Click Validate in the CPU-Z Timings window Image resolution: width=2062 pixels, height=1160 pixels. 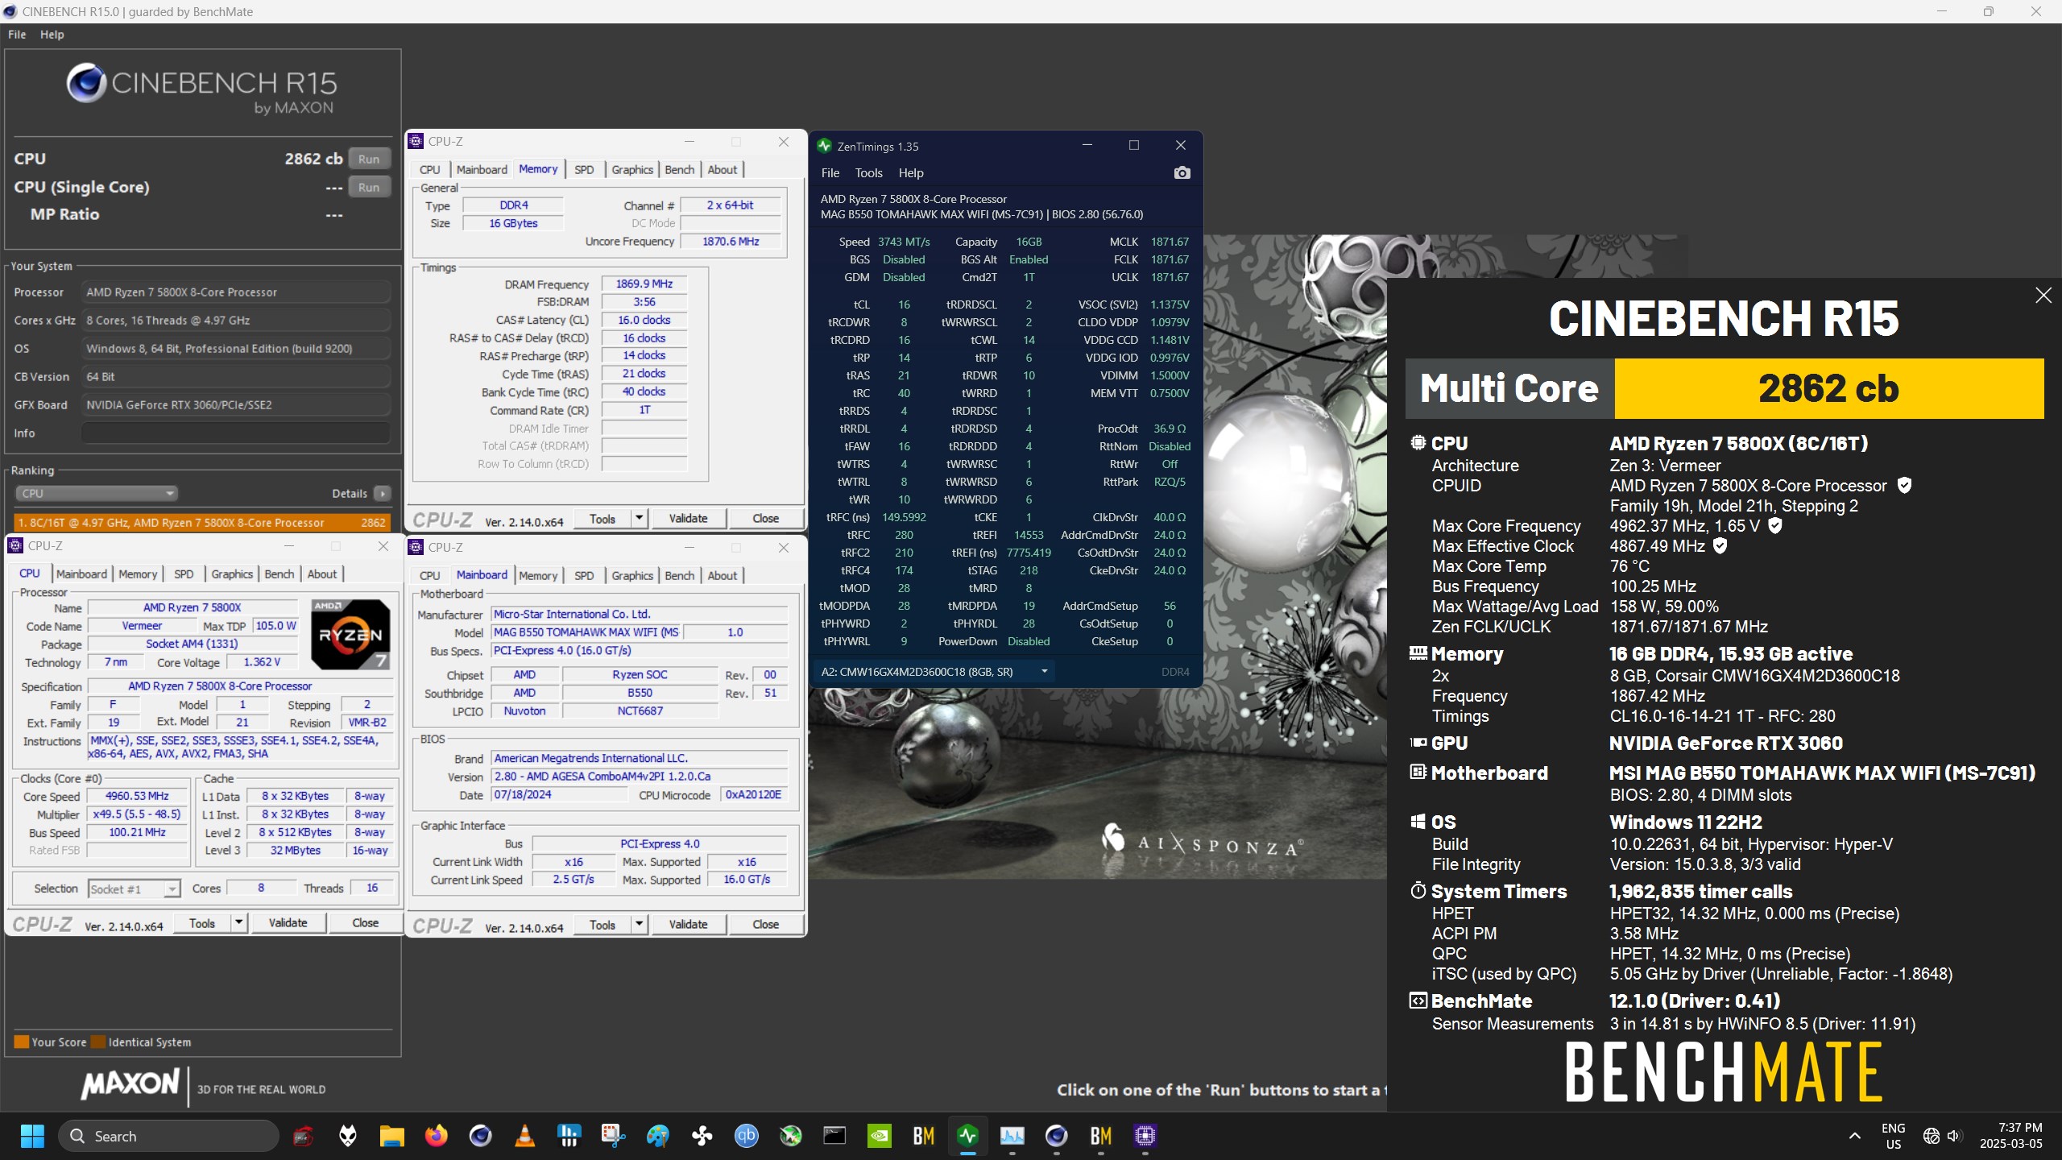688,518
